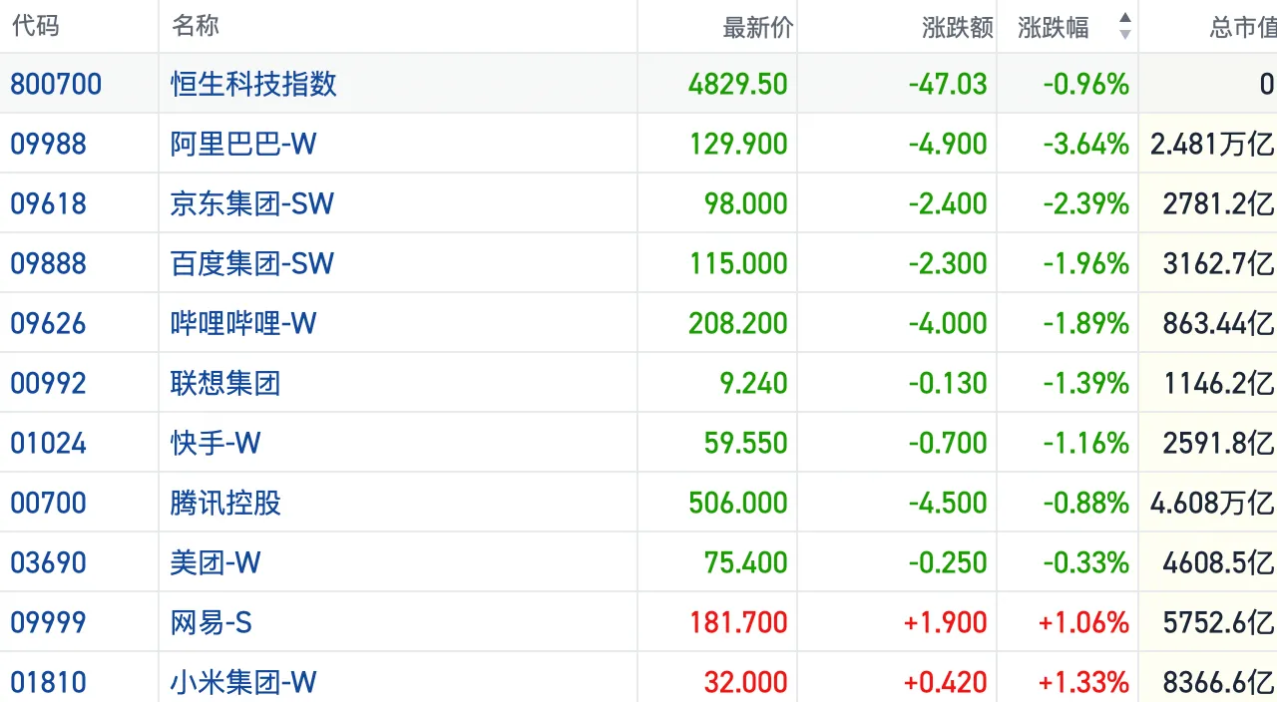The width and height of the screenshot is (1277, 702).
Task: Click index code 800700
Action: [56, 84]
